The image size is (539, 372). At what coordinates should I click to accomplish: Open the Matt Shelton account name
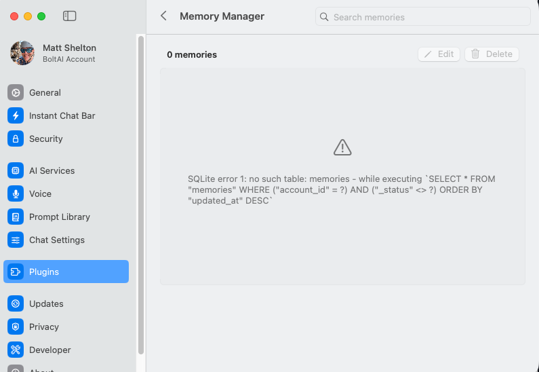point(69,48)
